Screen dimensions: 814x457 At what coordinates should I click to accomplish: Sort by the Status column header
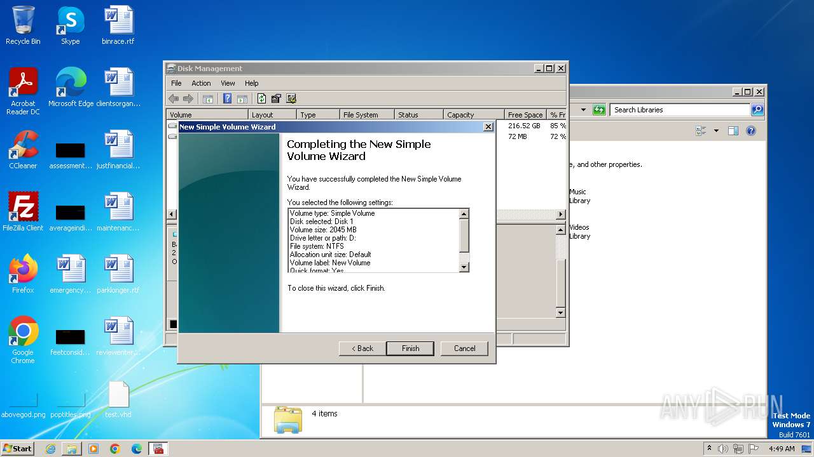coord(419,115)
